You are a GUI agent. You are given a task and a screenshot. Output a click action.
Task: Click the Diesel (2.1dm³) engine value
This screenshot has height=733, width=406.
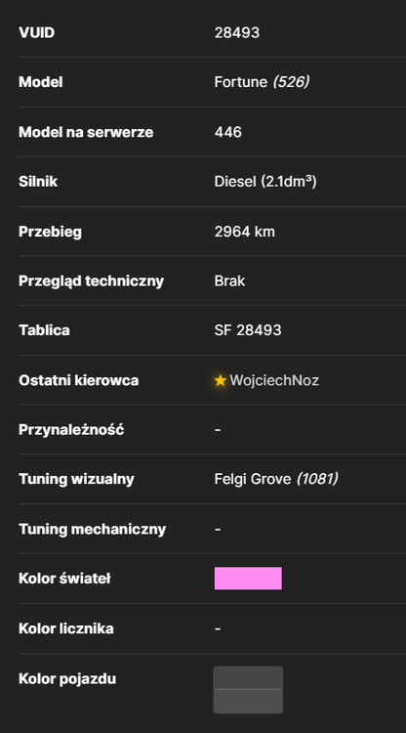pos(265,182)
